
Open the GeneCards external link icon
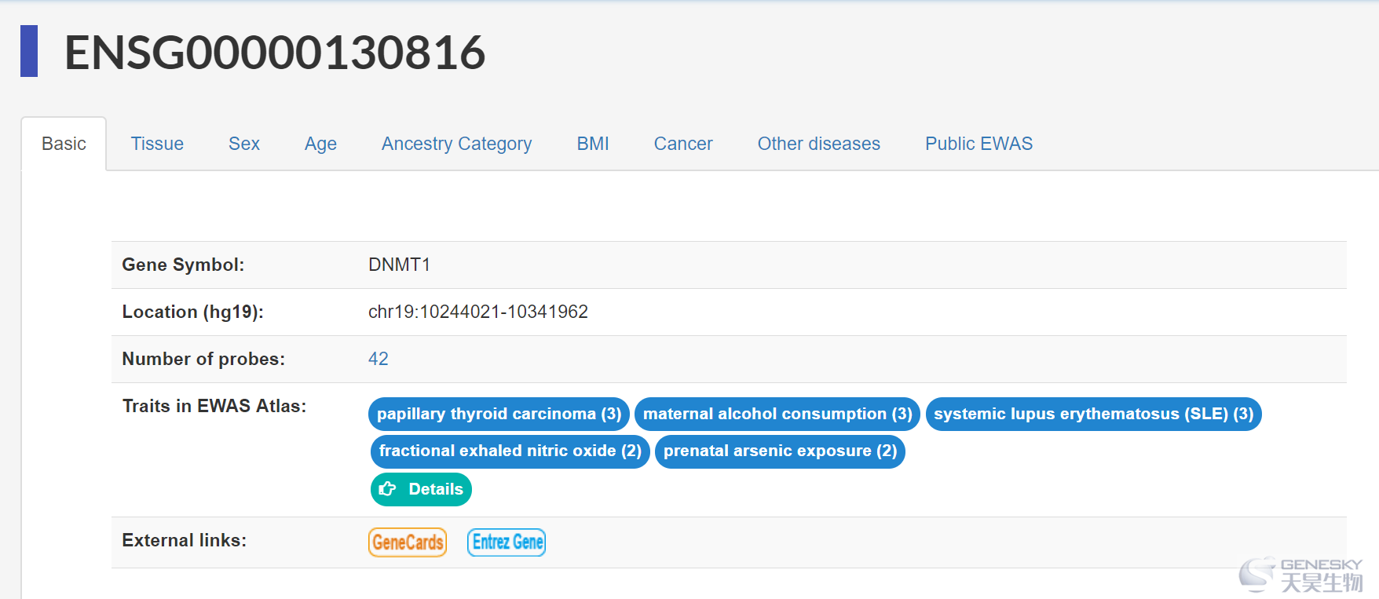coord(408,542)
